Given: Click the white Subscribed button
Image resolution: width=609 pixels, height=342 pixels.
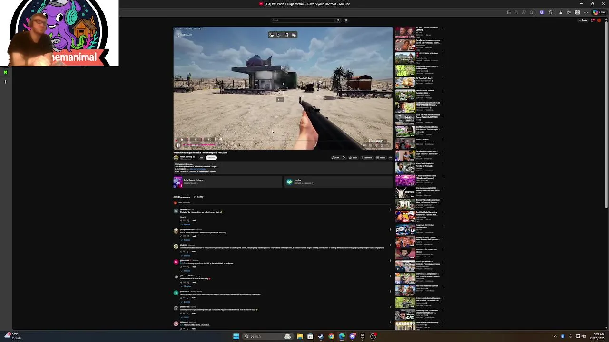Looking at the screenshot, I should [x=211, y=158].
